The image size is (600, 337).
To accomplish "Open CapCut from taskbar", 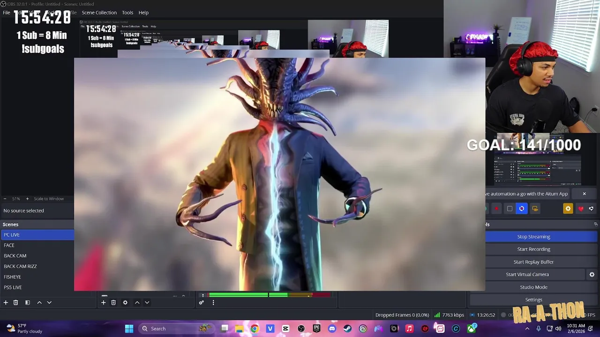I will (285, 329).
